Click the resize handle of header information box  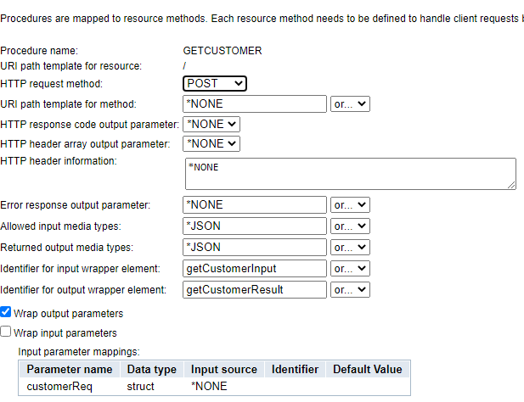(511, 184)
